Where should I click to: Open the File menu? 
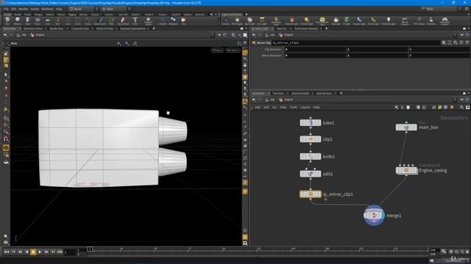(x=7, y=9)
